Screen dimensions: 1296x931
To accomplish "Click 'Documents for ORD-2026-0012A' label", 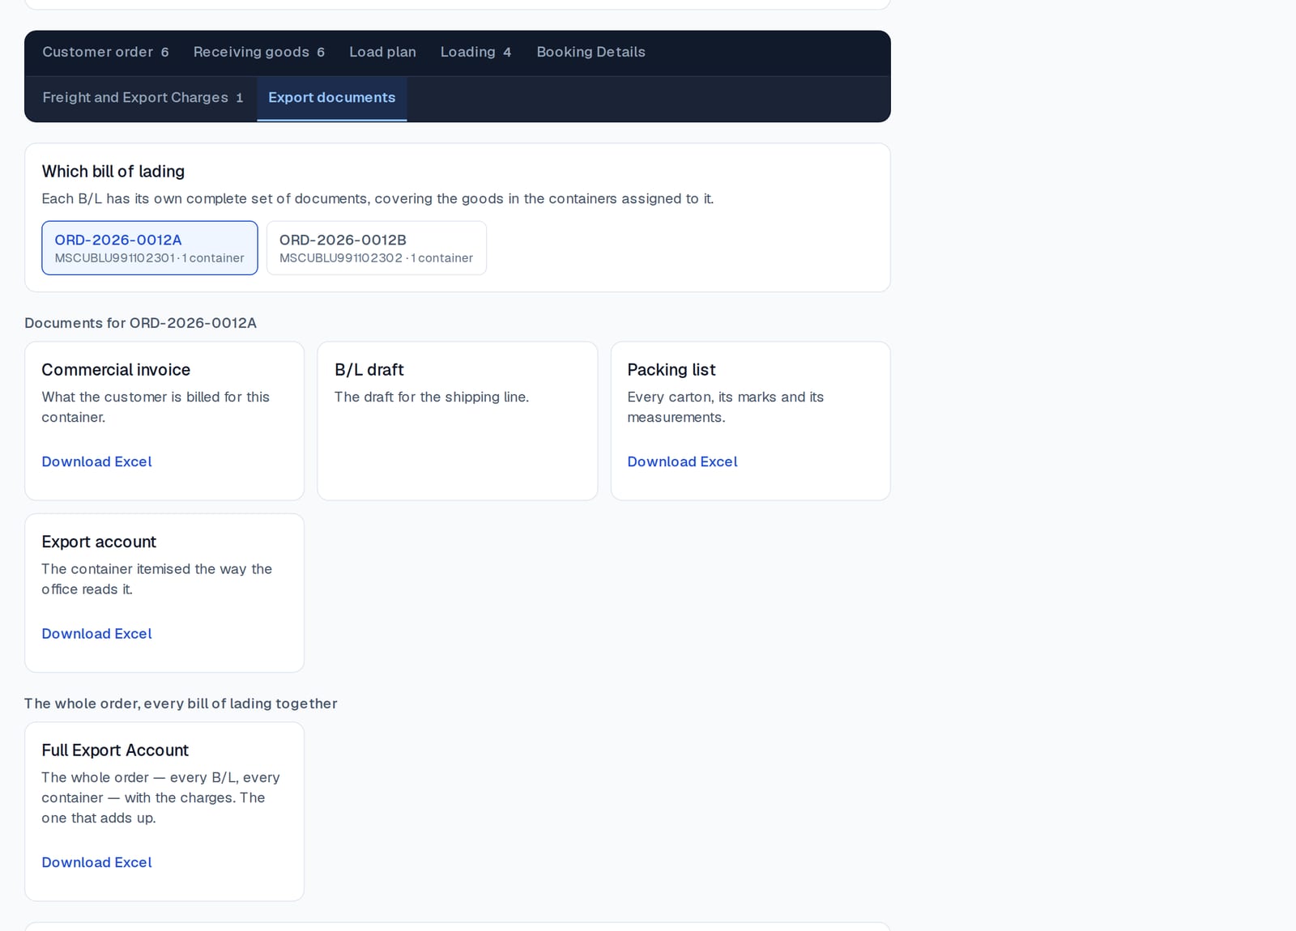I will click(x=140, y=323).
